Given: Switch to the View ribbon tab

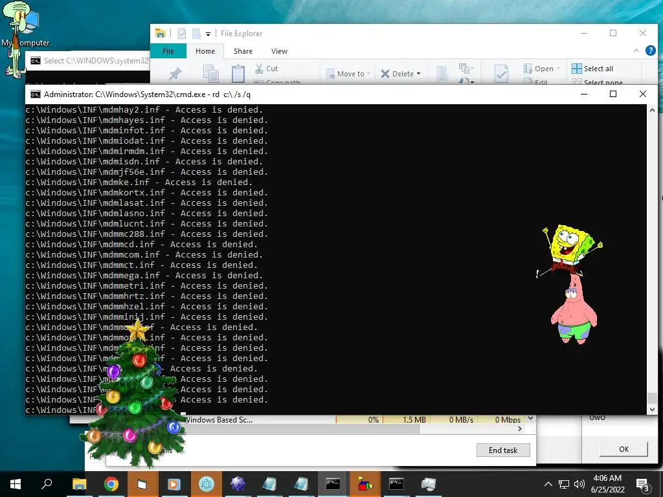Looking at the screenshot, I should [279, 51].
